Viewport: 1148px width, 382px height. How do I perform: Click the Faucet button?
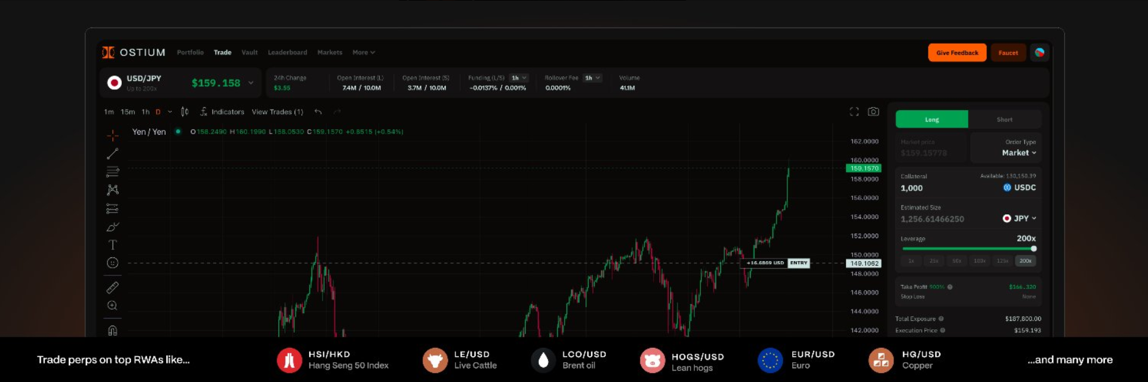[x=1008, y=53]
